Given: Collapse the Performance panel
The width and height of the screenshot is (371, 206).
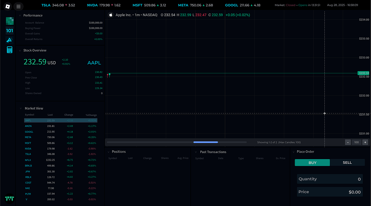Looking at the screenshot, I should click(20, 15).
